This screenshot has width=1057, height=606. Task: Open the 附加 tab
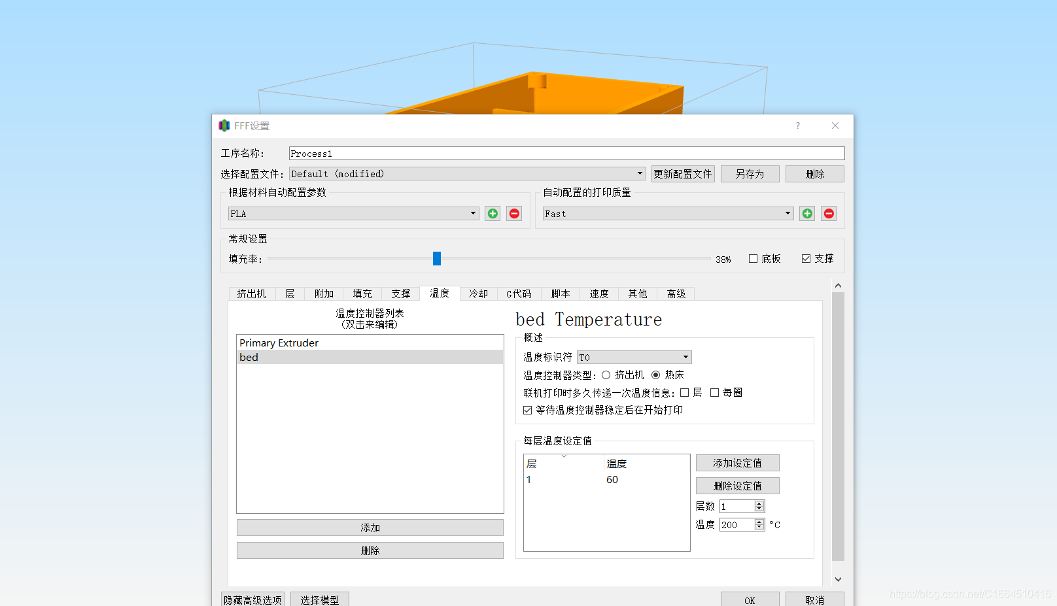(324, 294)
